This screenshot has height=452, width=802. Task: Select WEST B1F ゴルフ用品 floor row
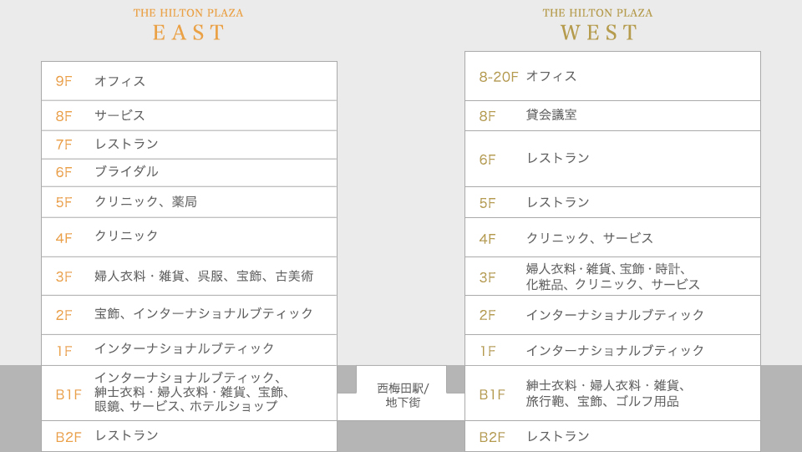[612, 394]
